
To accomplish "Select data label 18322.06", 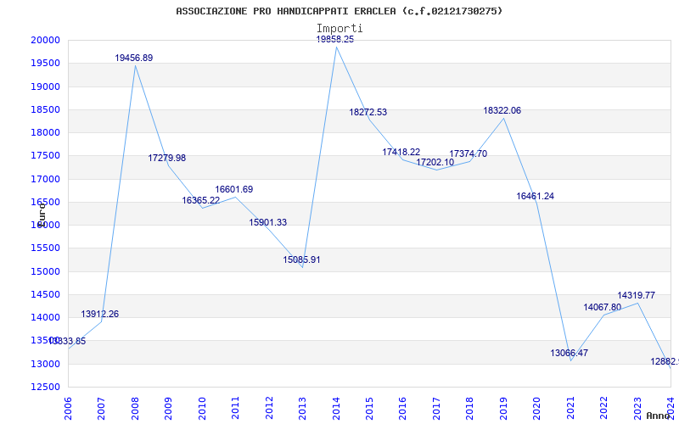I will [502, 111].
